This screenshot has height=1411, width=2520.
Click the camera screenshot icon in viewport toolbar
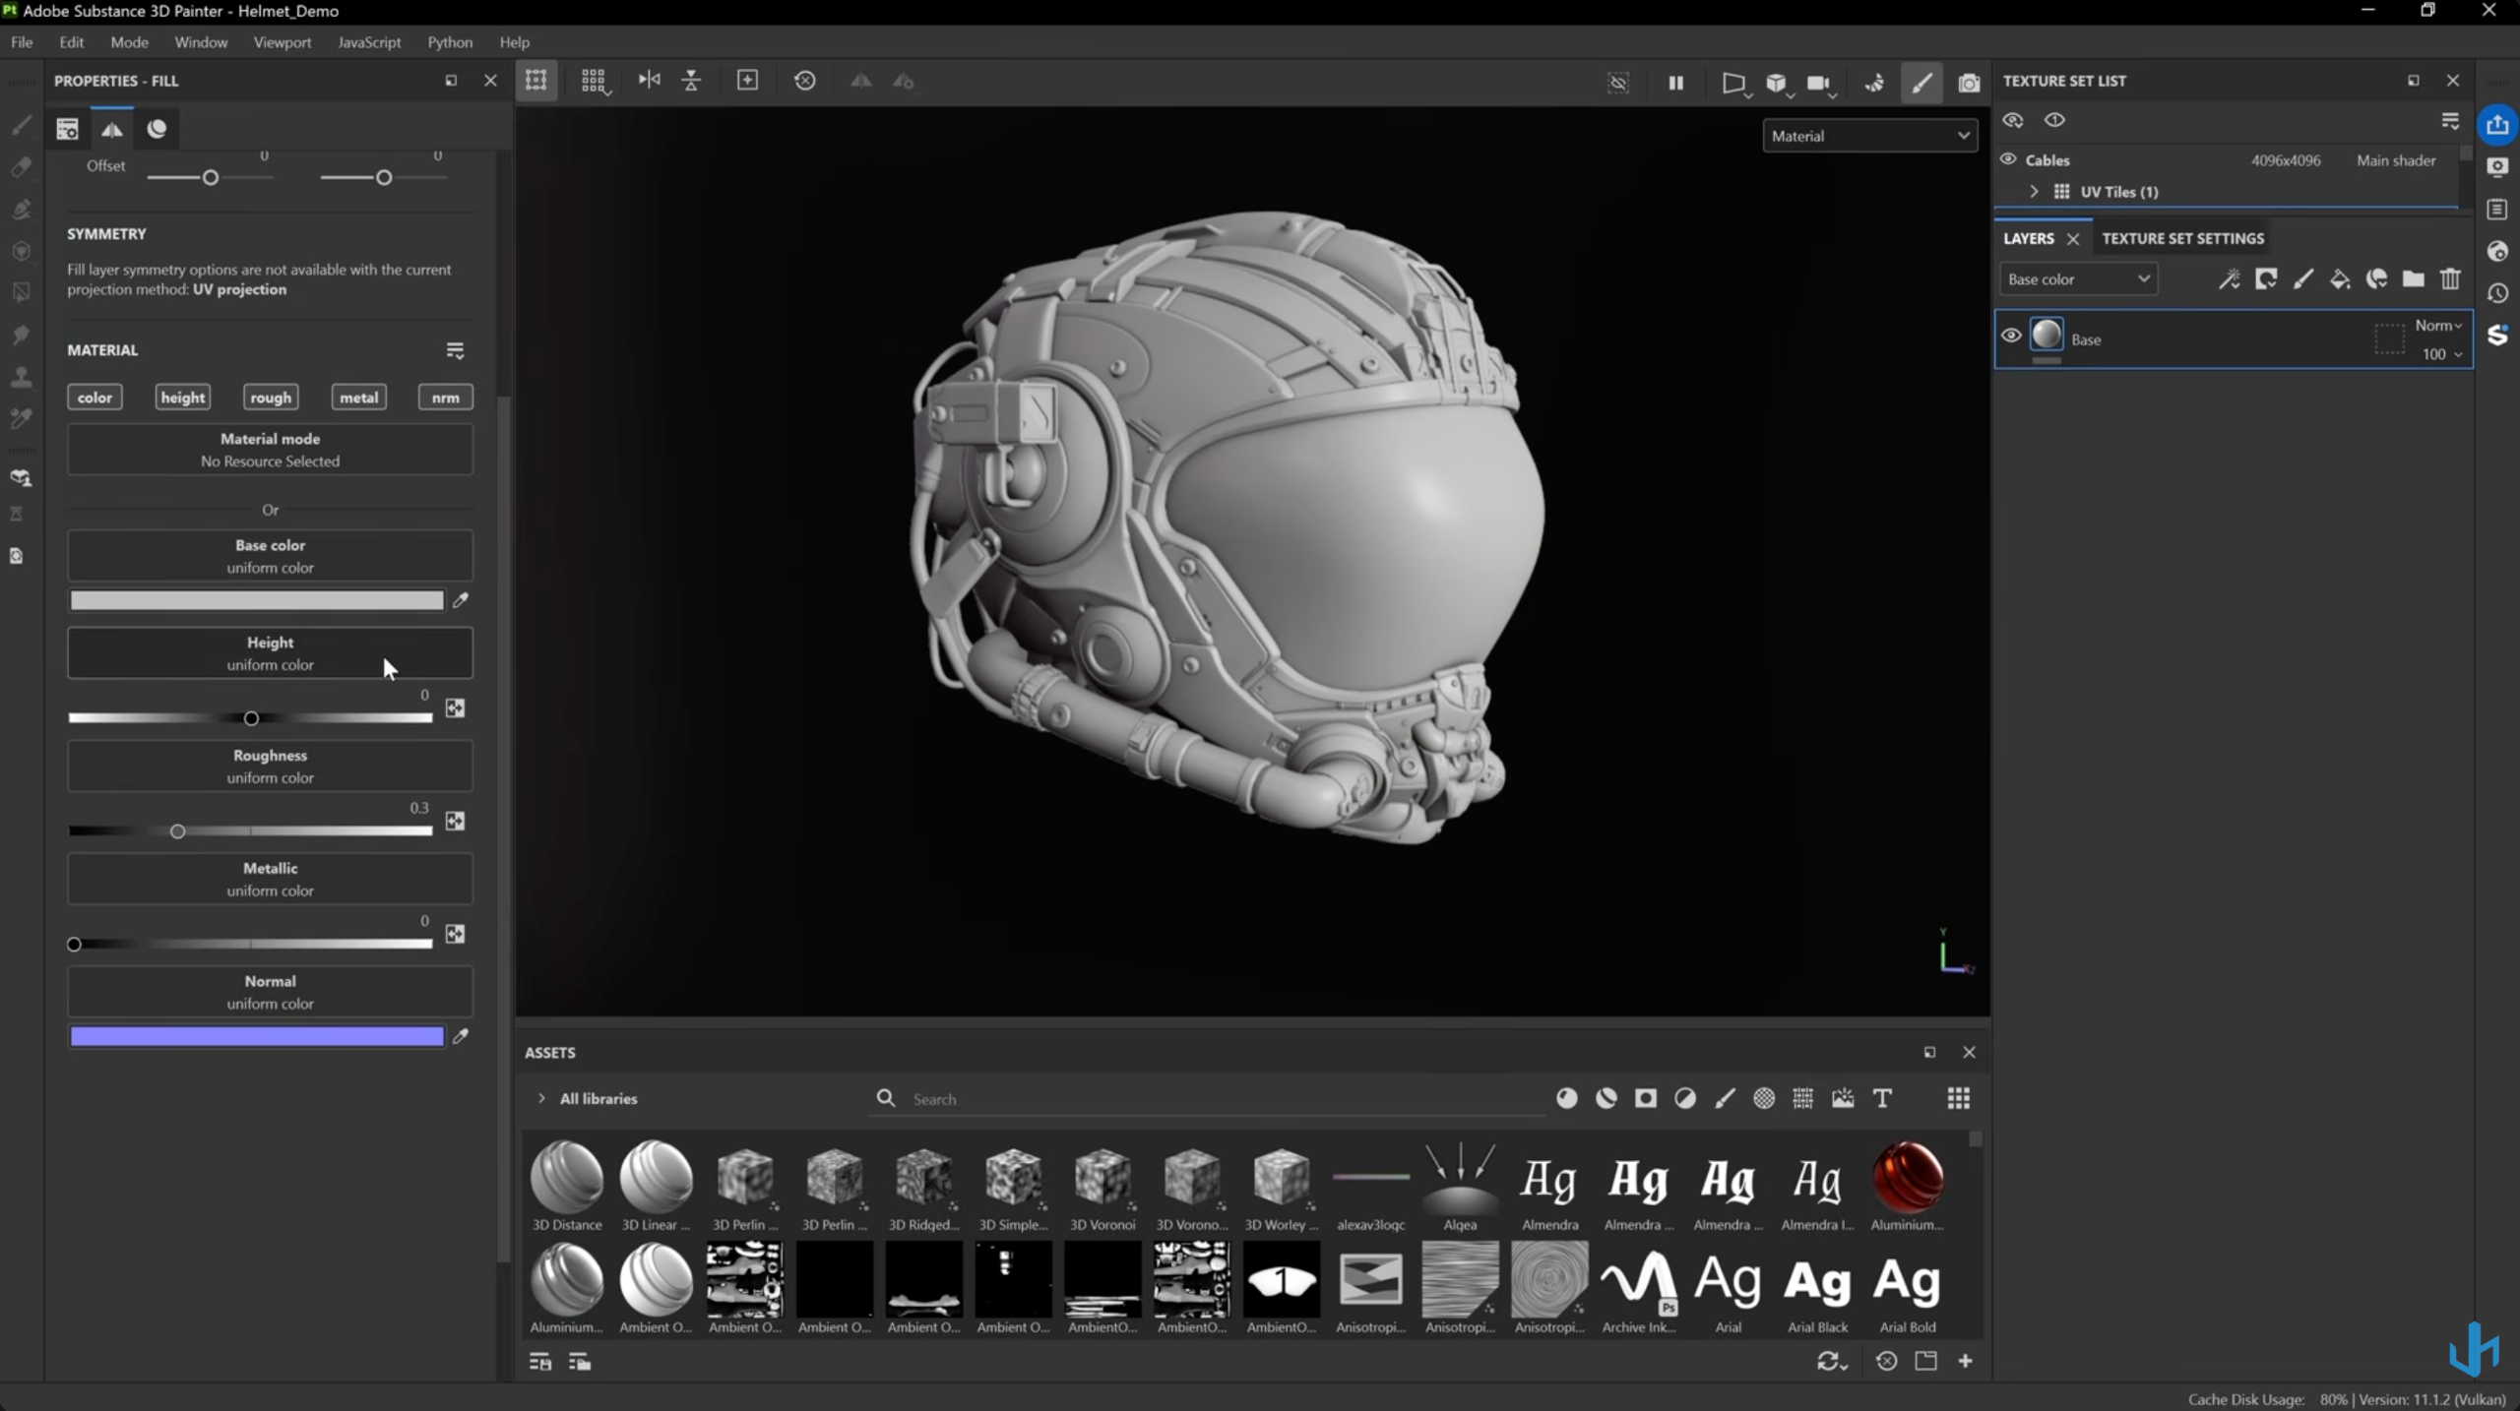click(1968, 83)
